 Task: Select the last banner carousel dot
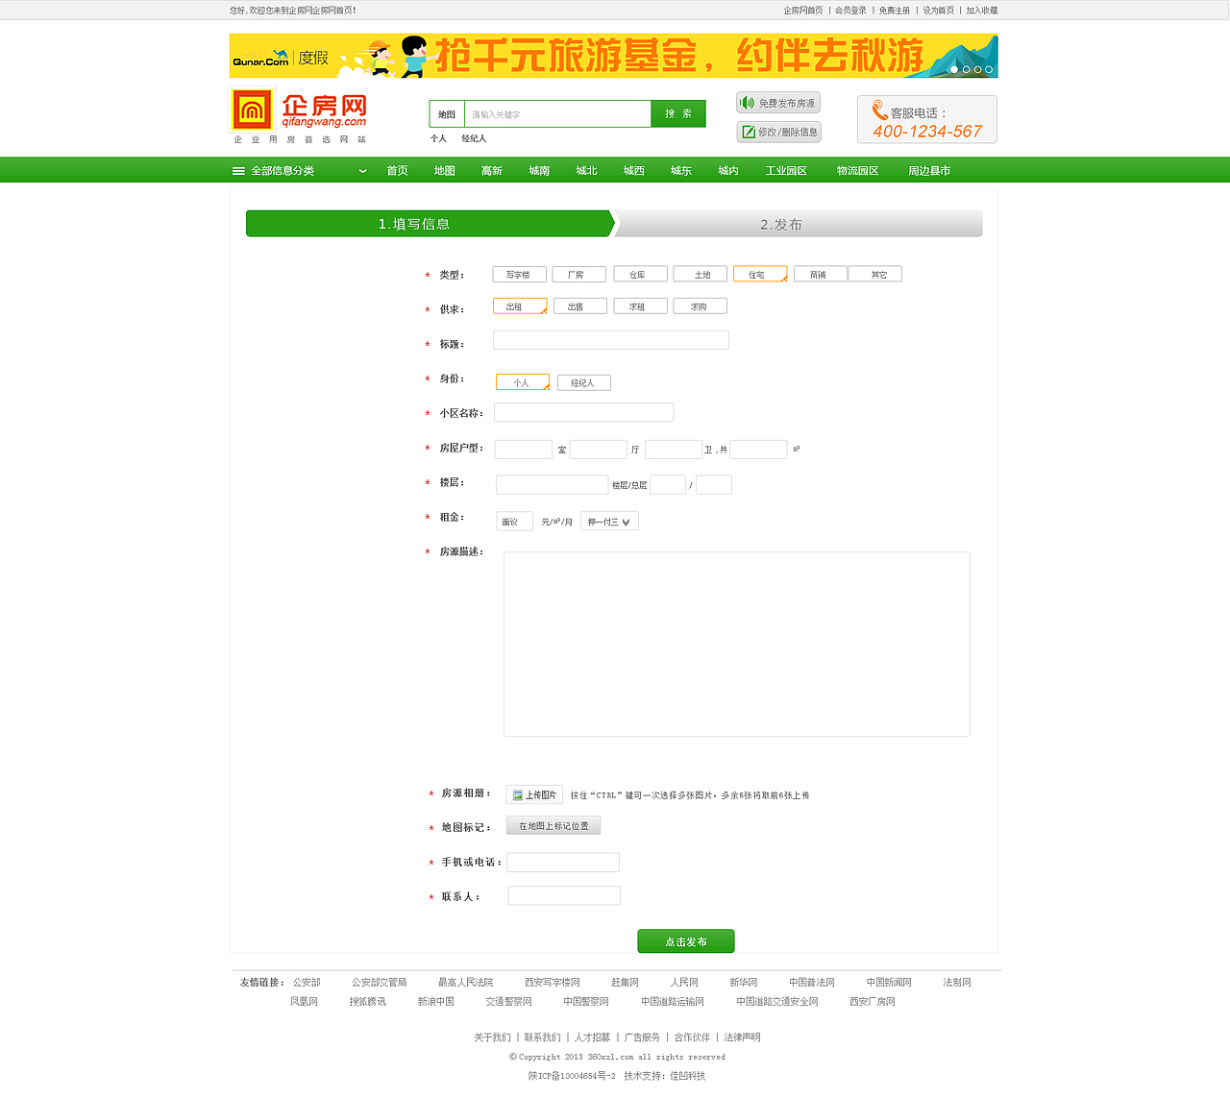tap(989, 69)
